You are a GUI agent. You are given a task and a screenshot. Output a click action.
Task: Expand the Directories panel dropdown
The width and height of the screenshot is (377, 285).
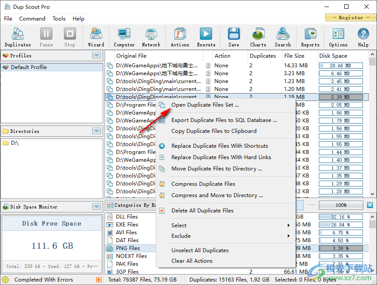pyautogui.click(x=97, y=131)
